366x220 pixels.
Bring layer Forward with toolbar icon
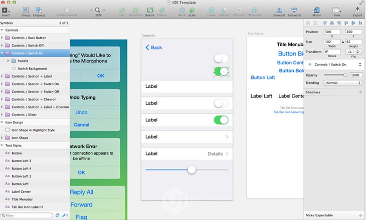coord(279,10)
